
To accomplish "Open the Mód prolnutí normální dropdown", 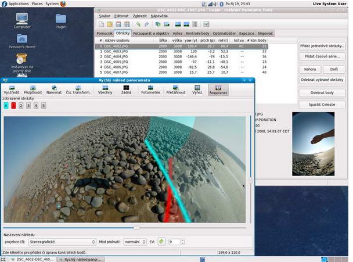I will pyautogui.click(x=135, y=242).
